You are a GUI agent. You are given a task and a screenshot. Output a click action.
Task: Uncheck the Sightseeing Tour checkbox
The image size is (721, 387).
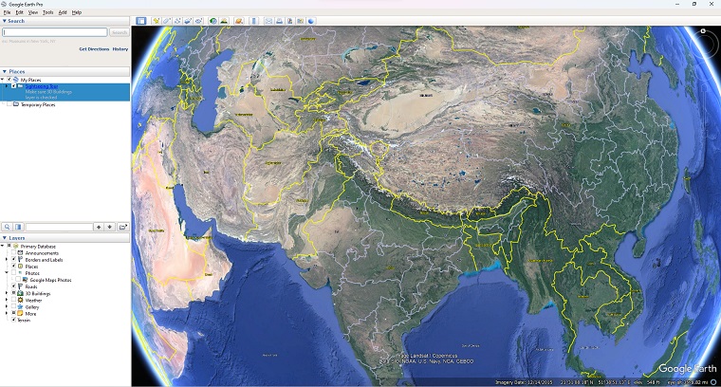tap(14, 86)
